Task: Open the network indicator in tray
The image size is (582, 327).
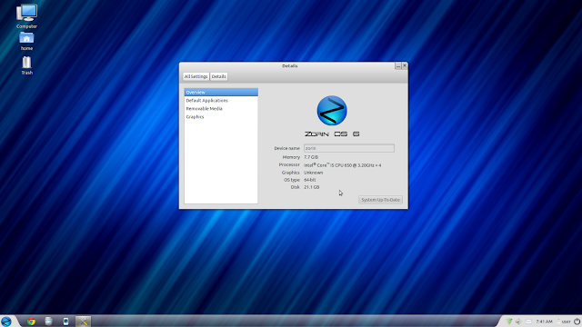Action: [x=509, y=322]
